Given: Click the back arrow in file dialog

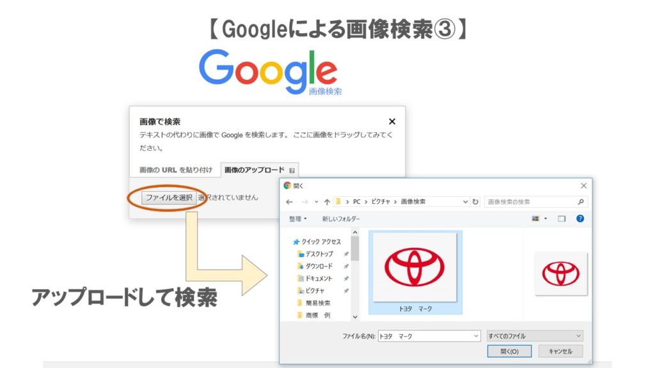Looking at the screenshot, I should coord(290,202).
